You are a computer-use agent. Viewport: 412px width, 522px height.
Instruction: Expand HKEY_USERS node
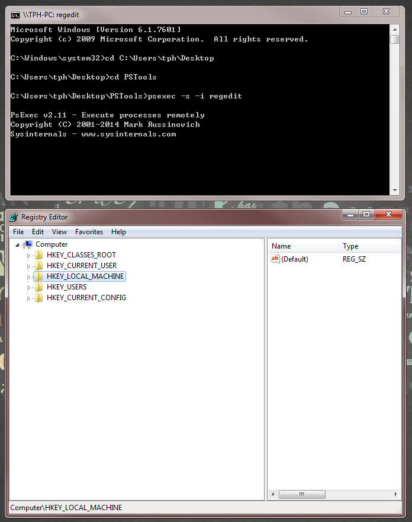[28, 288]
